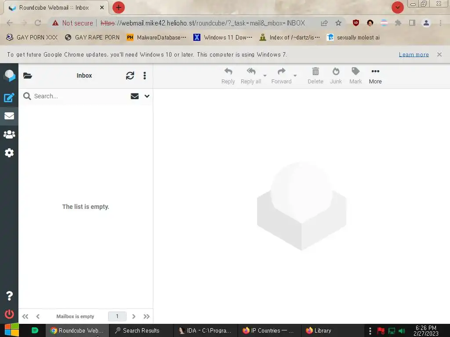Select the Roundcube Webmail browser tab
The image size is (450, 337).
coord(54,8)
